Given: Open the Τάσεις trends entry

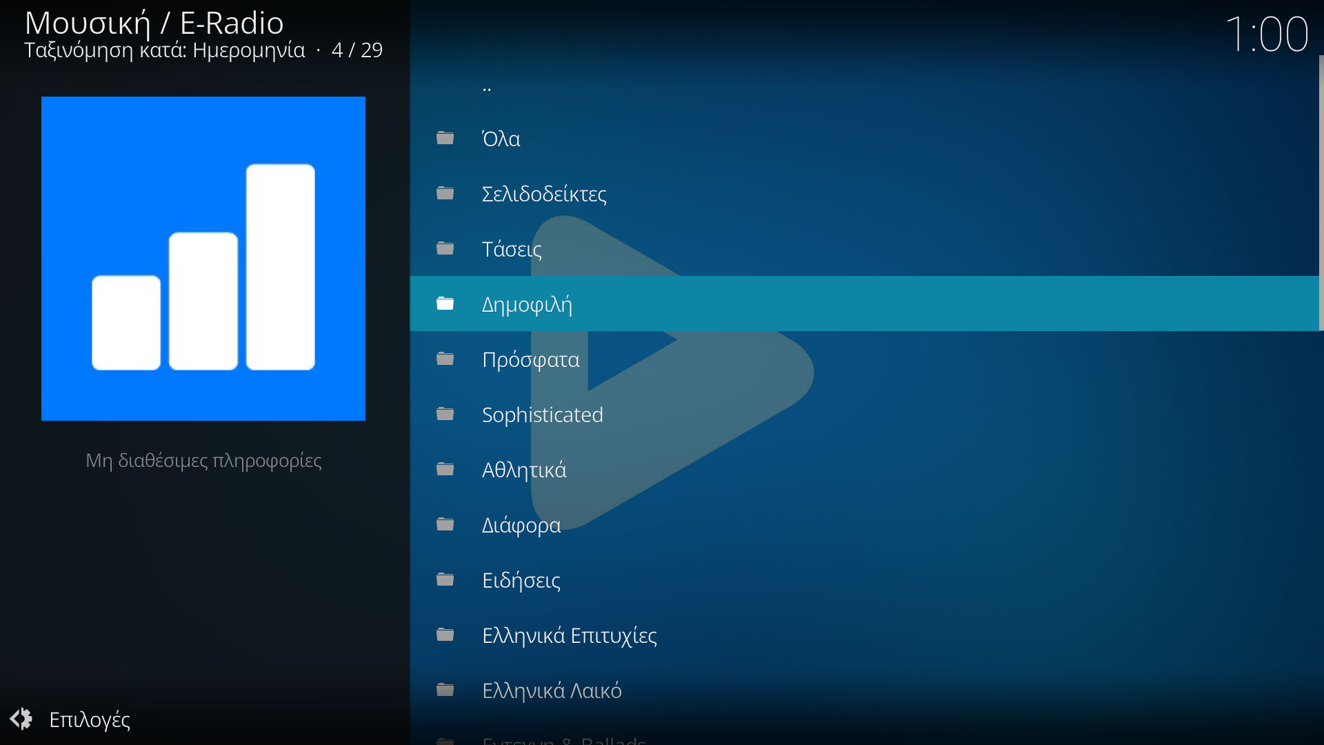Looking at the screenshot, I should [x=512, y=249].
